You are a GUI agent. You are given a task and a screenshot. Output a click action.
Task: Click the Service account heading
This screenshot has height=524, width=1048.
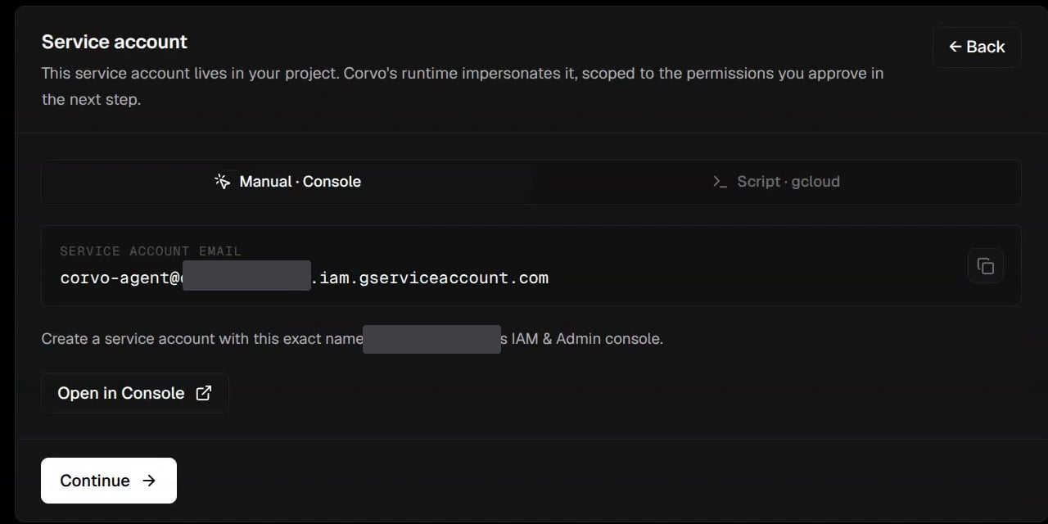point(115,42)
